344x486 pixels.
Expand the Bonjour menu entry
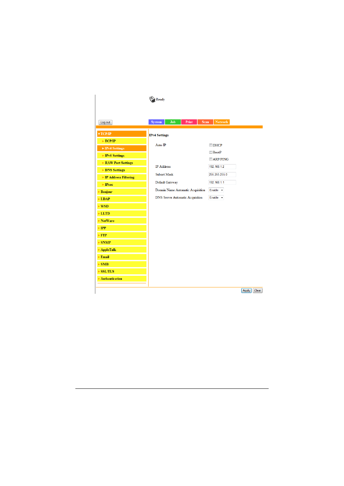(x=122, y=192)
